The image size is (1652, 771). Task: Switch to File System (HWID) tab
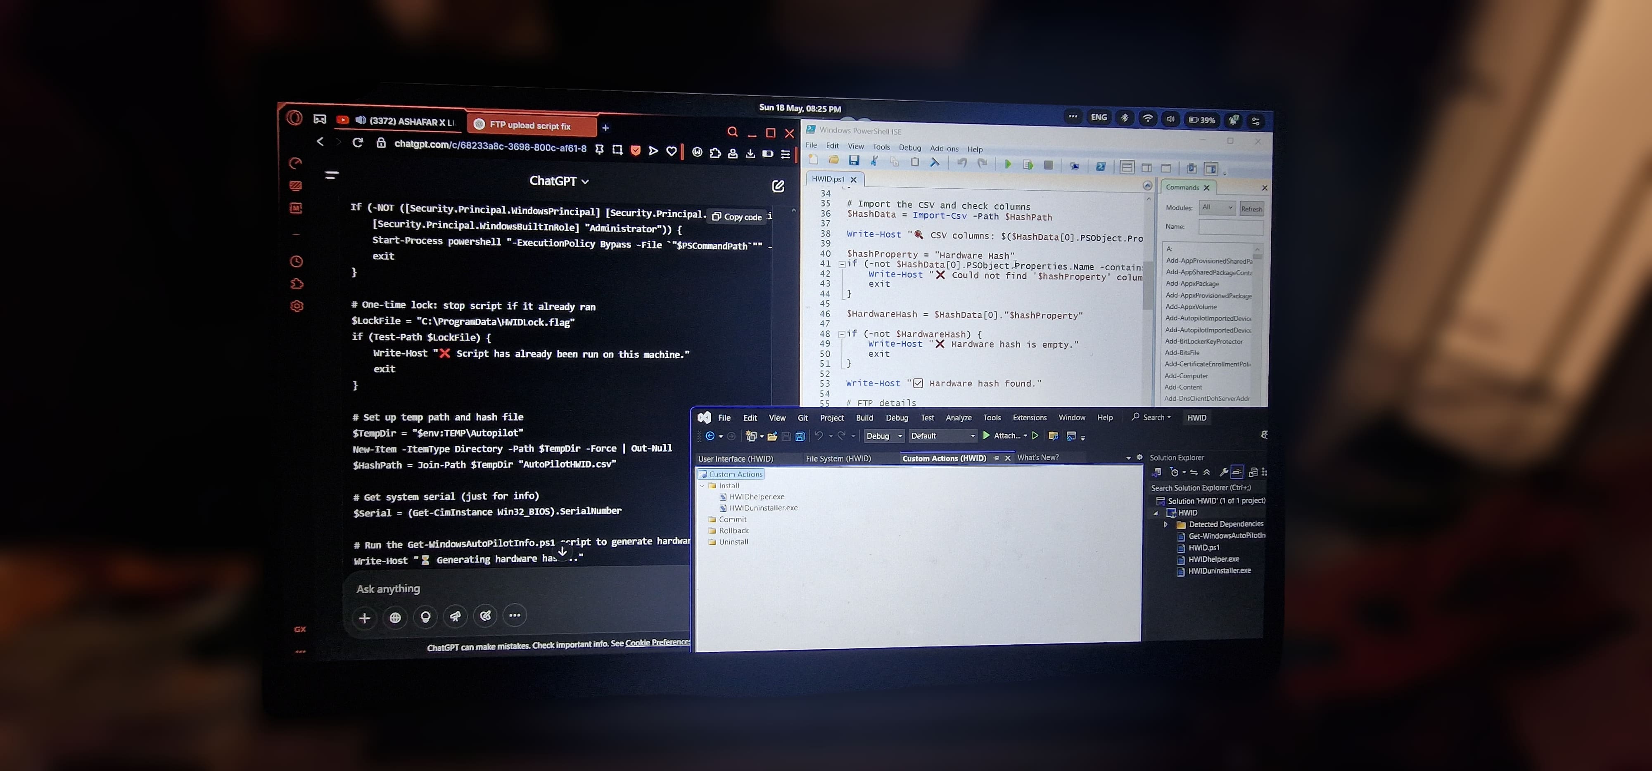pos(838,459)
